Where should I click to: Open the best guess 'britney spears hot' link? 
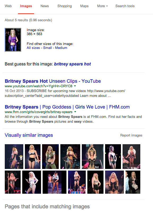point(73,64)
